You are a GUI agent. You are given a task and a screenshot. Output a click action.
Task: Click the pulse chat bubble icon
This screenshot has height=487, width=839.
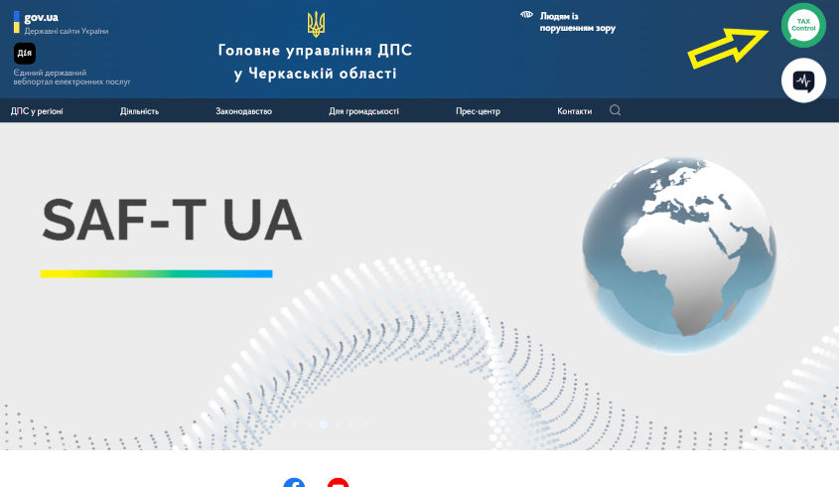(x=803, y=81)
